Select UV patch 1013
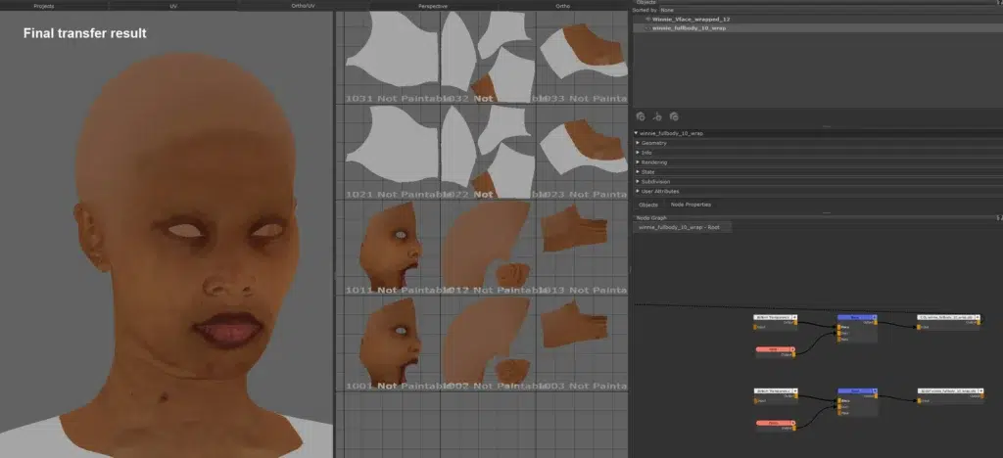 (x=582, y=249)
